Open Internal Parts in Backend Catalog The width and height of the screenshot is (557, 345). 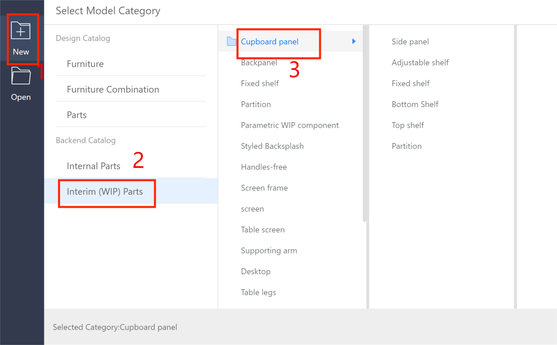[x=94, y=166]
